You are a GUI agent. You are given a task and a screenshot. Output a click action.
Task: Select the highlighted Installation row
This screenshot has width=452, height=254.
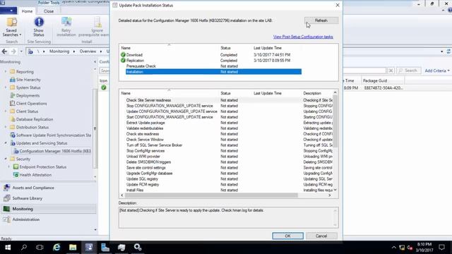pyautogui.click(x=213, y=72)
